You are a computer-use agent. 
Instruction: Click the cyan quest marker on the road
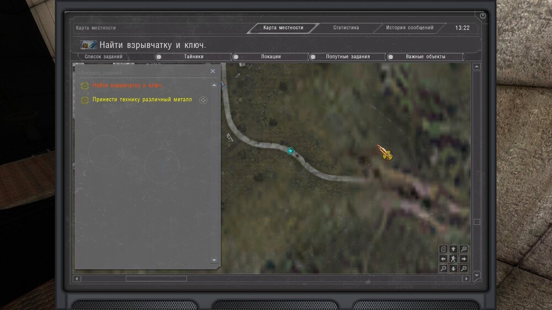[x=290, y=151]
